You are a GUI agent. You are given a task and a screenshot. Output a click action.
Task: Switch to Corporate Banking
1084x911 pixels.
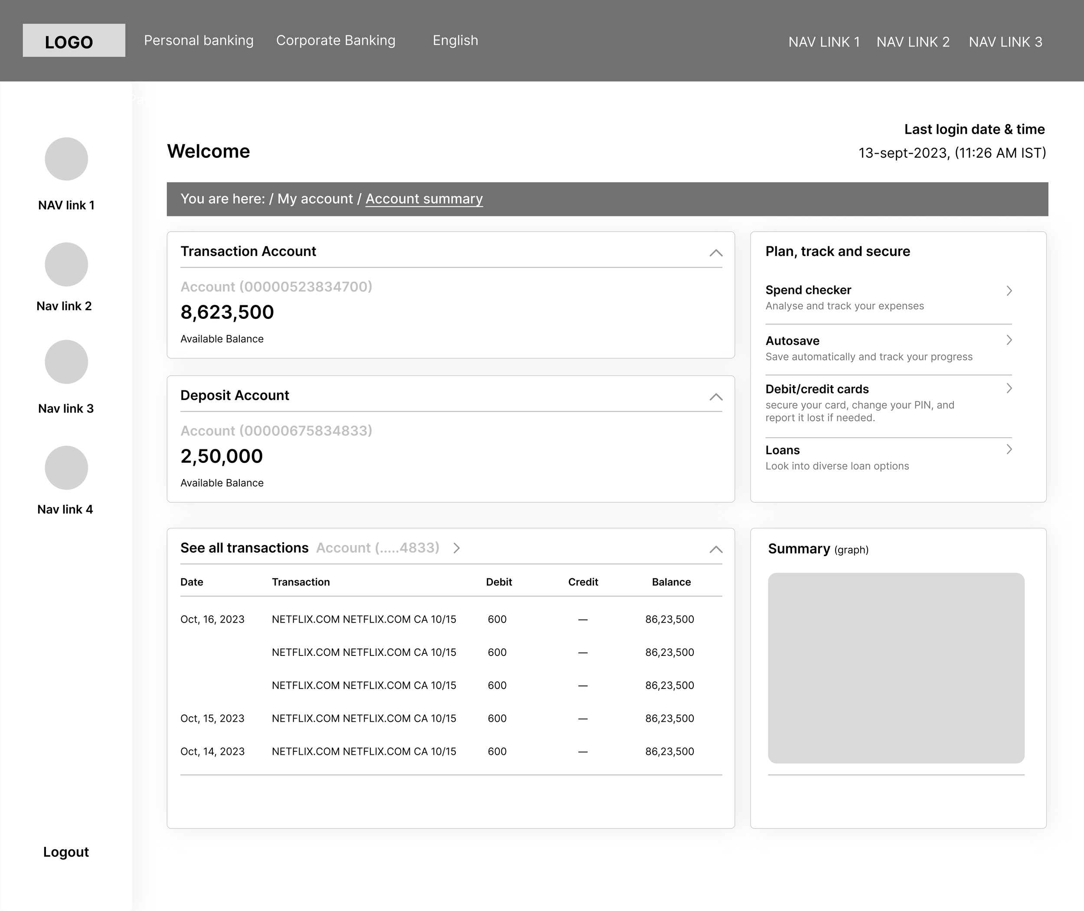click(336, 40)
